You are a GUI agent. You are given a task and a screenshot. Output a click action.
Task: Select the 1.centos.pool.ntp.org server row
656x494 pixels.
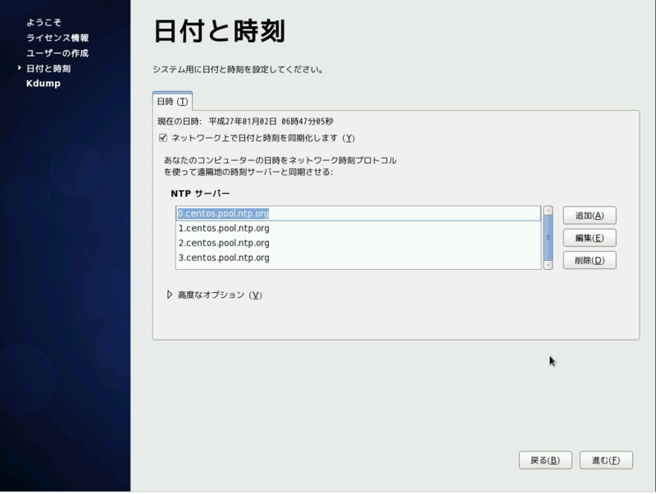click(x=358, y=228)
